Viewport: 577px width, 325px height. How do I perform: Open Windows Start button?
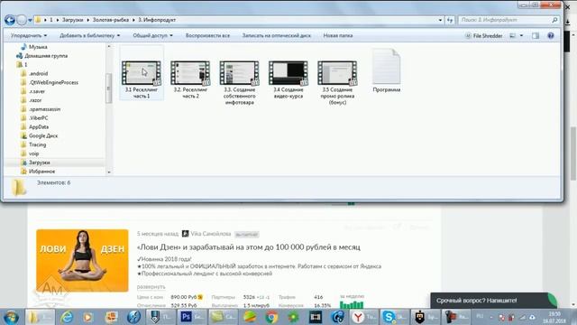coord(11,317)
